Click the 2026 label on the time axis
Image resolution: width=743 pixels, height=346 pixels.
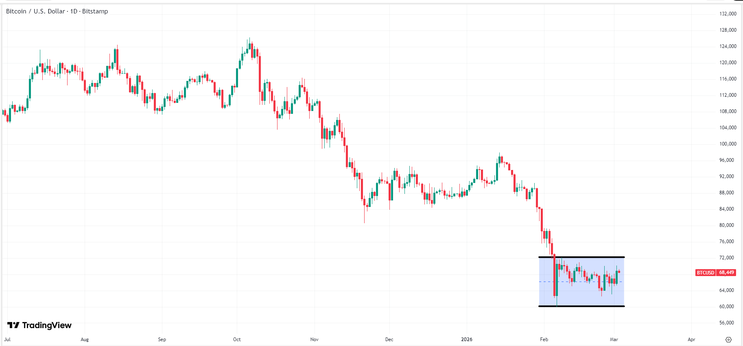(x=467, y=339)
